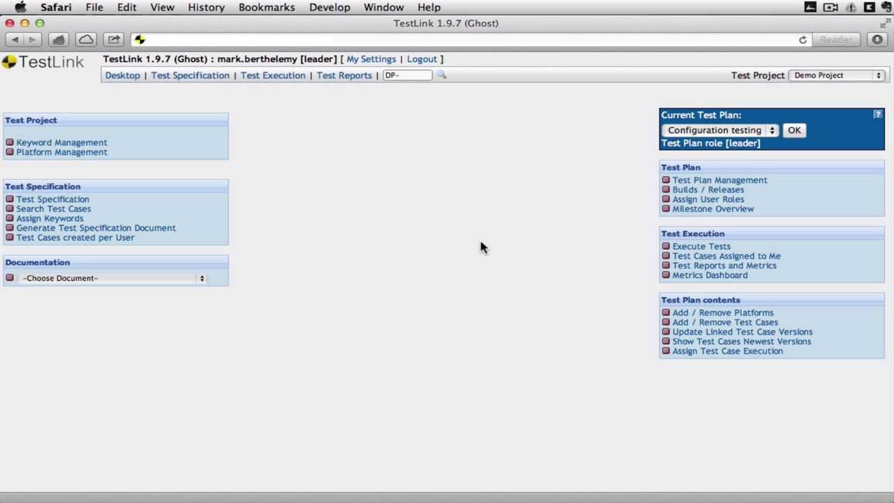Open Search Test Cases link
Screen dimensions: 894x503
click(54, 209)
